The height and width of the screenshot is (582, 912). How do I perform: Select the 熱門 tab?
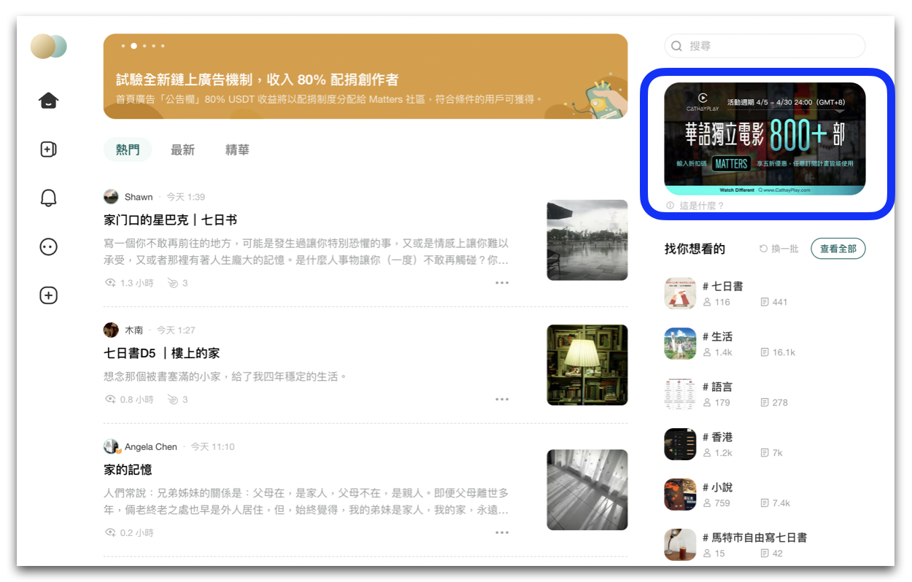[x=128, y=150]
